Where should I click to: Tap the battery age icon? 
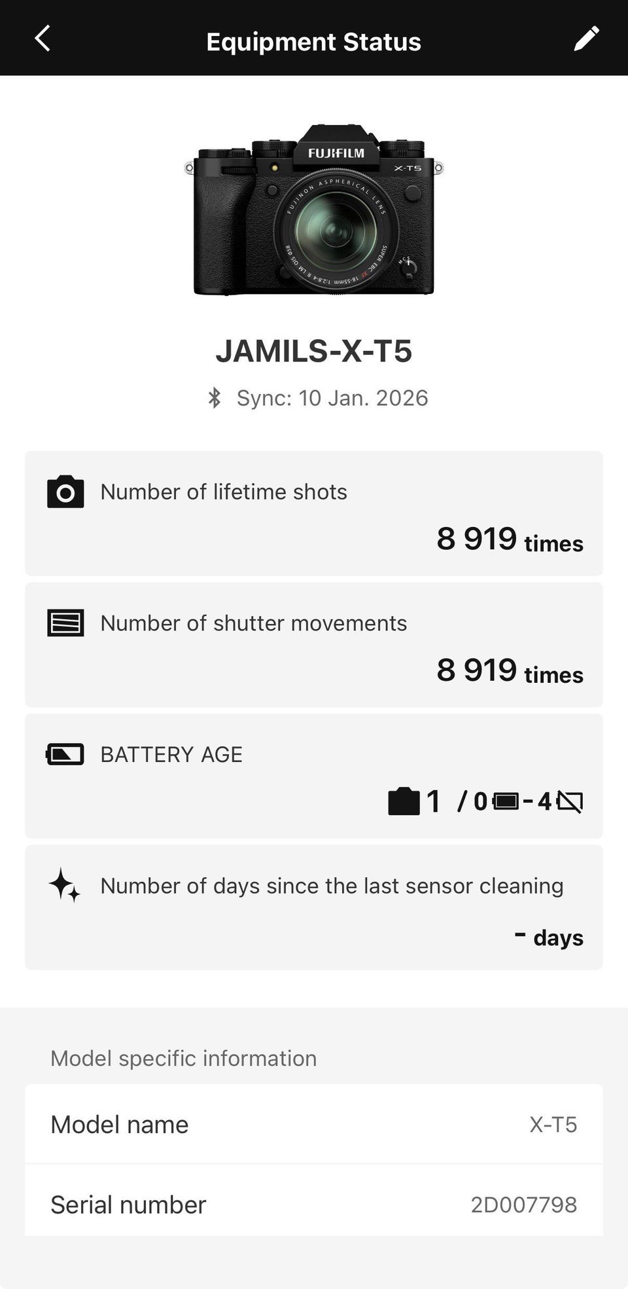click(65, 754)
